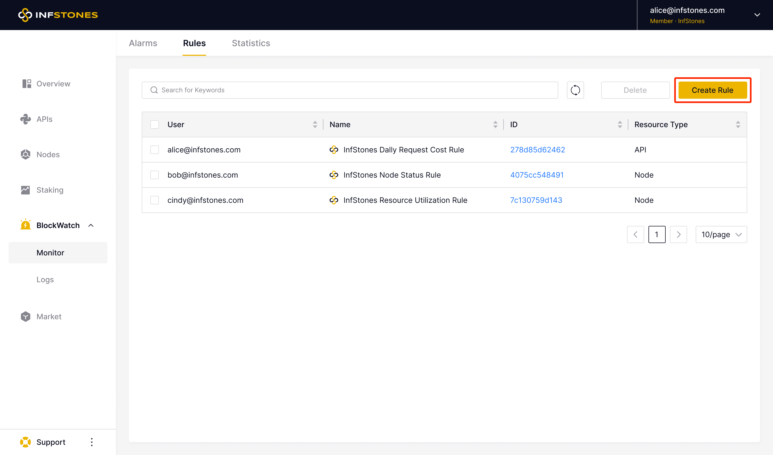
Task: Toggle the select-all checkbox in table header
Action: point(155,124)
